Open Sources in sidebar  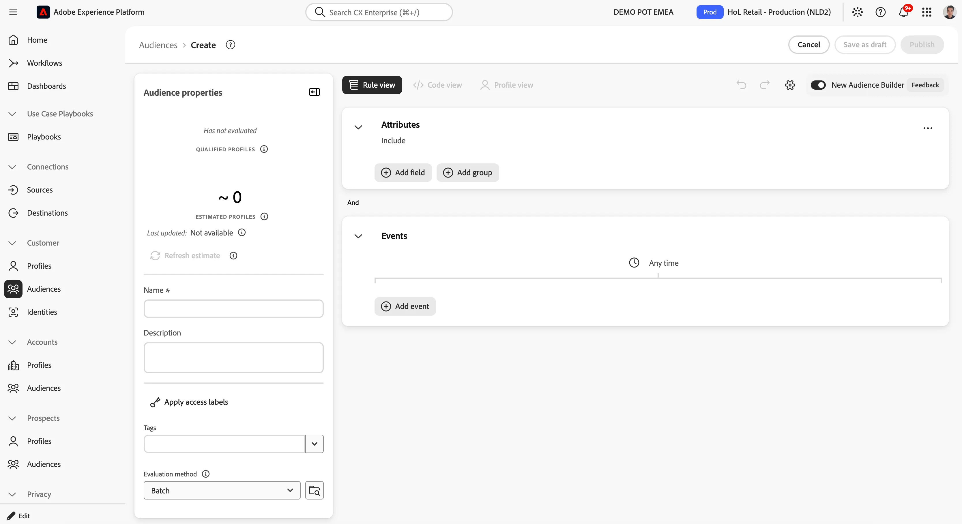coord(40,190)
